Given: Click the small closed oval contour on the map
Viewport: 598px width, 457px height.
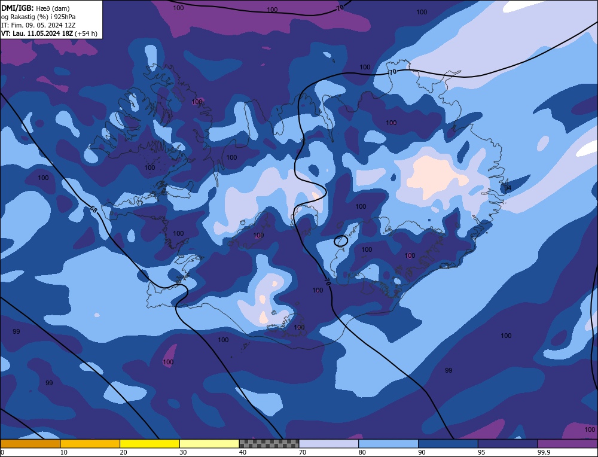Looking at the screenshot, I should [x=341, y=240].
